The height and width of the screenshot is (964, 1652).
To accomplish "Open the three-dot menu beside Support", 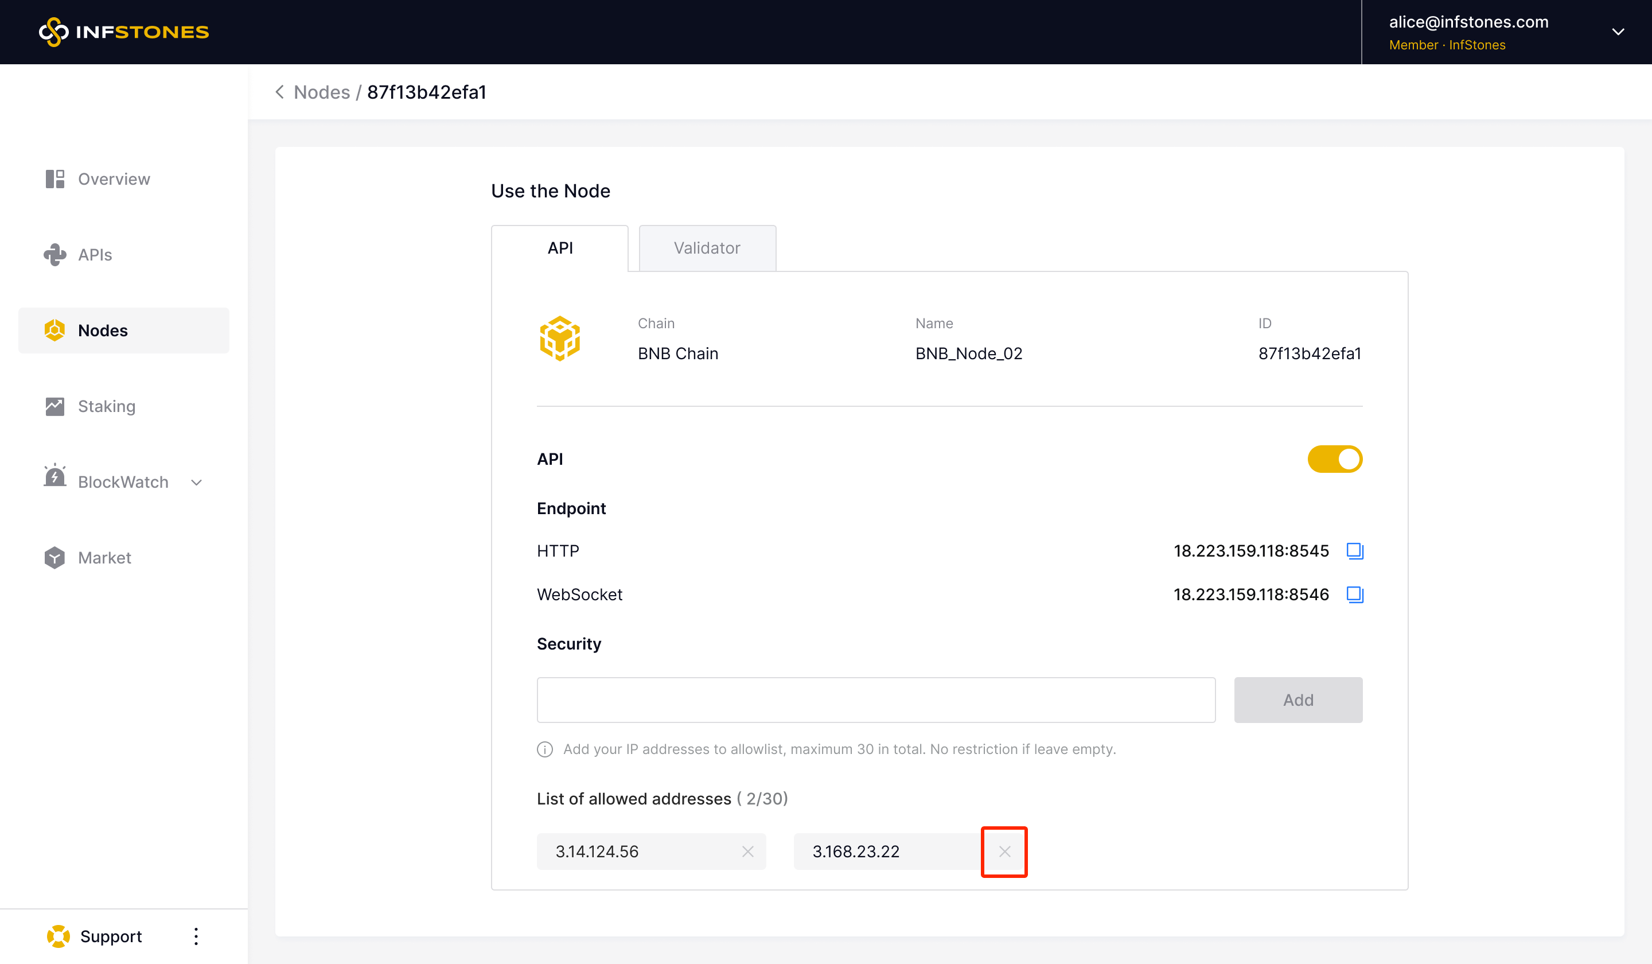I will [x=196, y=936].
